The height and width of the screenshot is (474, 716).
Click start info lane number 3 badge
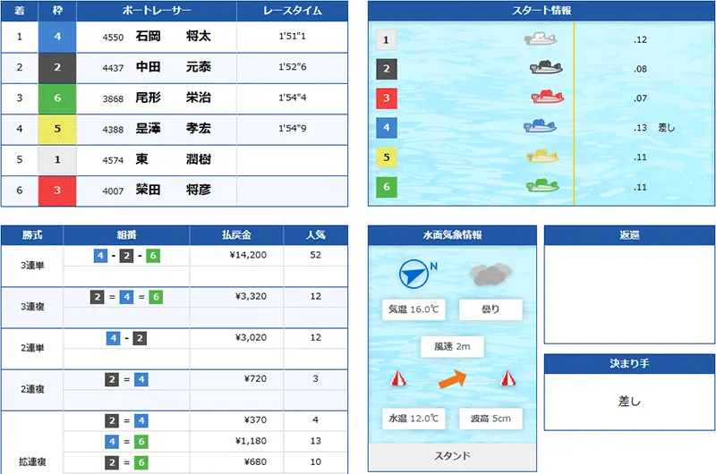(387, 98)
